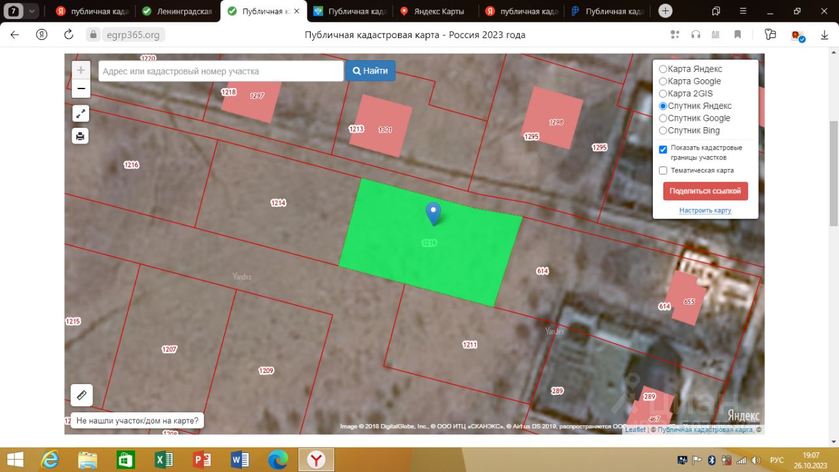
Task: Toggle fullscreen map view
Action: click(x=81, y=113)
